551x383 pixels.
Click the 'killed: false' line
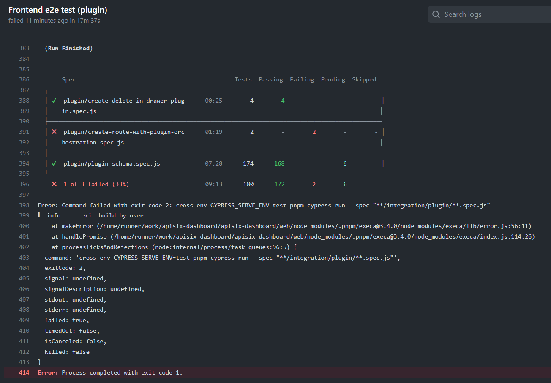click(67, 351)
